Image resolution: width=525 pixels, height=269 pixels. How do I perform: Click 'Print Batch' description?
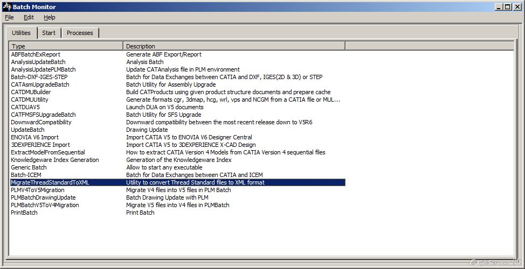pos(140,213)
